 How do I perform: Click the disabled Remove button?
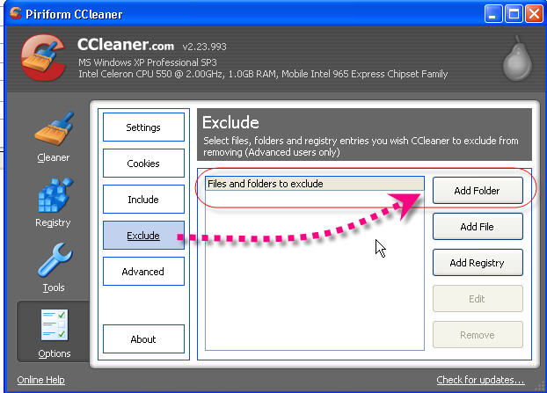[x=478, y=335]
